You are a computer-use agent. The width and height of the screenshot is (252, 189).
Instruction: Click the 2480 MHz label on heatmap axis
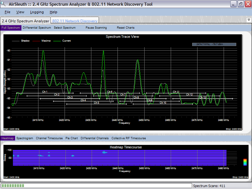pyautogui.click(x=223, y=168)
